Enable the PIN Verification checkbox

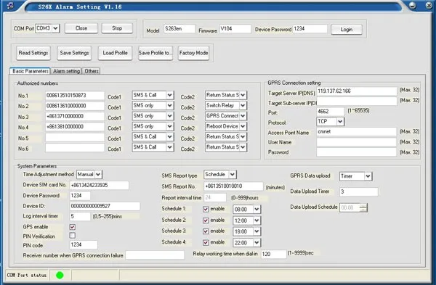tap(72, 236)
